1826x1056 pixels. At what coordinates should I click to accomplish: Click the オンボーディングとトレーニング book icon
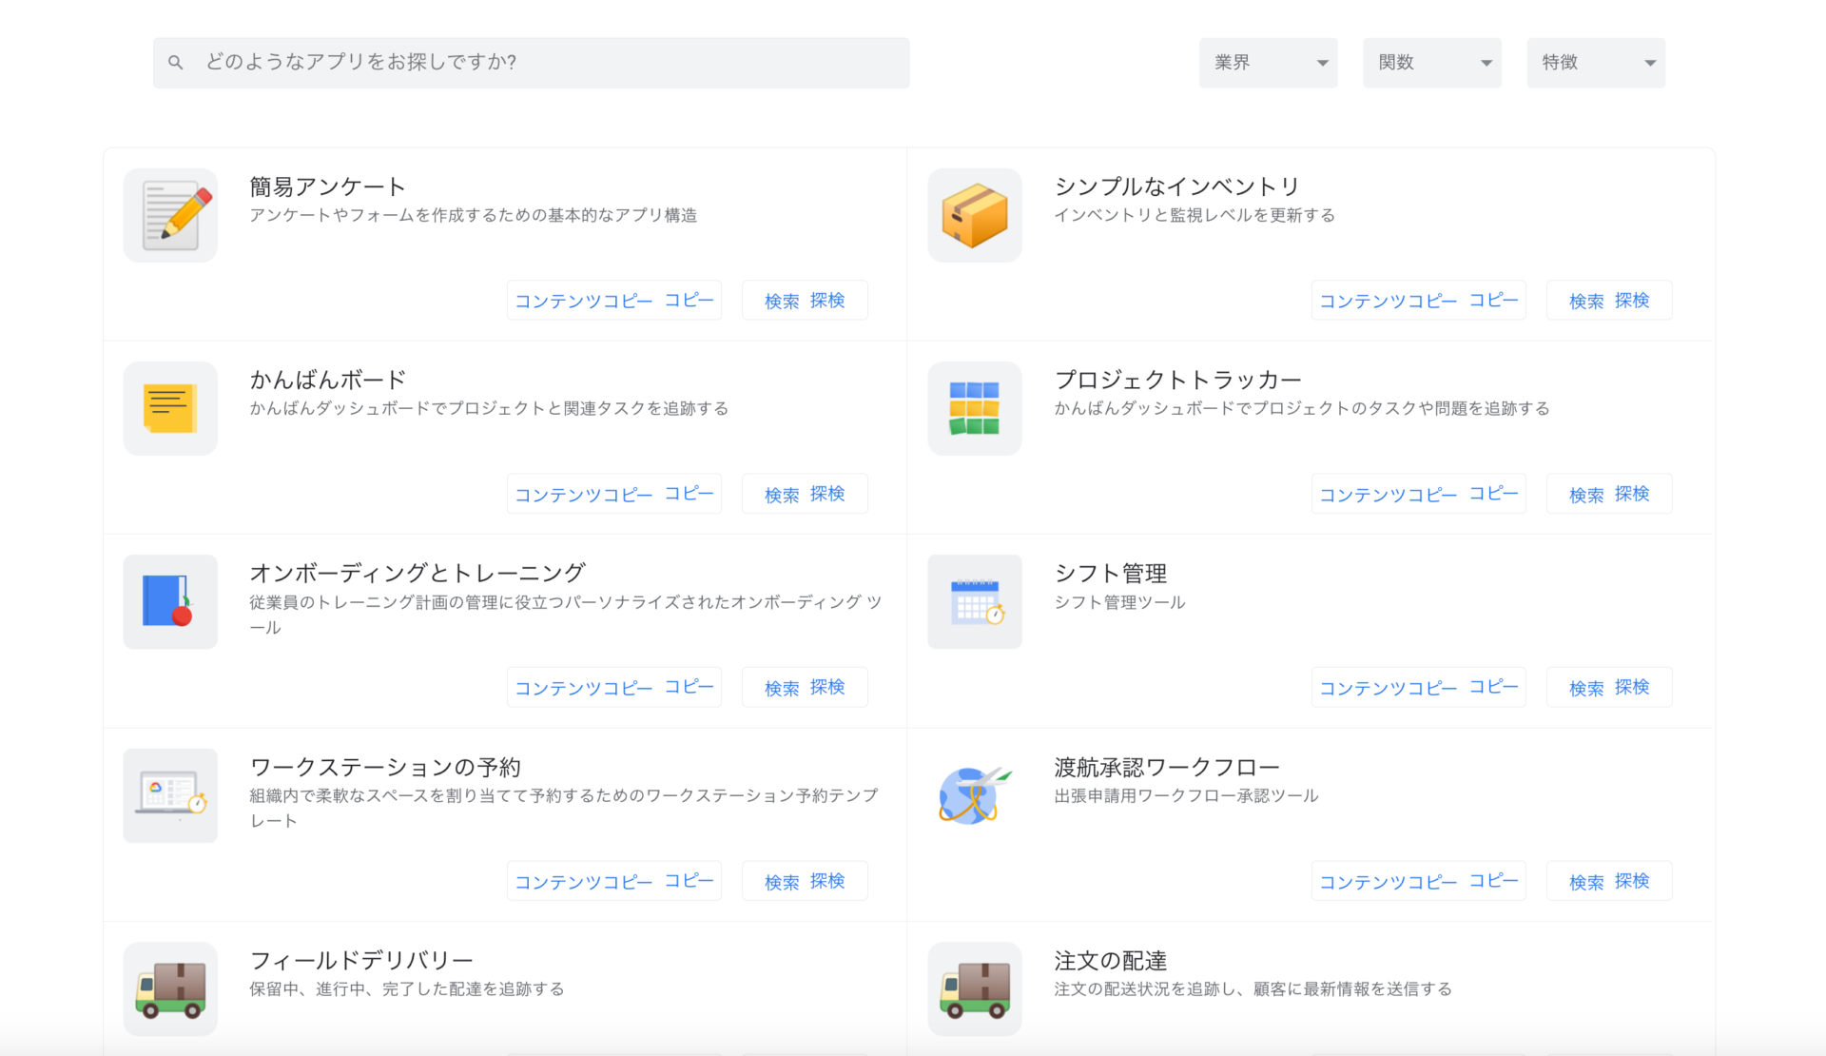pos(170,601)
